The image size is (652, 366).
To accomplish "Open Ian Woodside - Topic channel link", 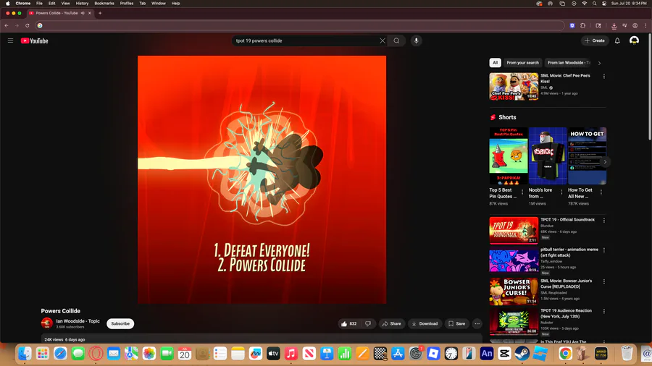I will coord(78,321).
